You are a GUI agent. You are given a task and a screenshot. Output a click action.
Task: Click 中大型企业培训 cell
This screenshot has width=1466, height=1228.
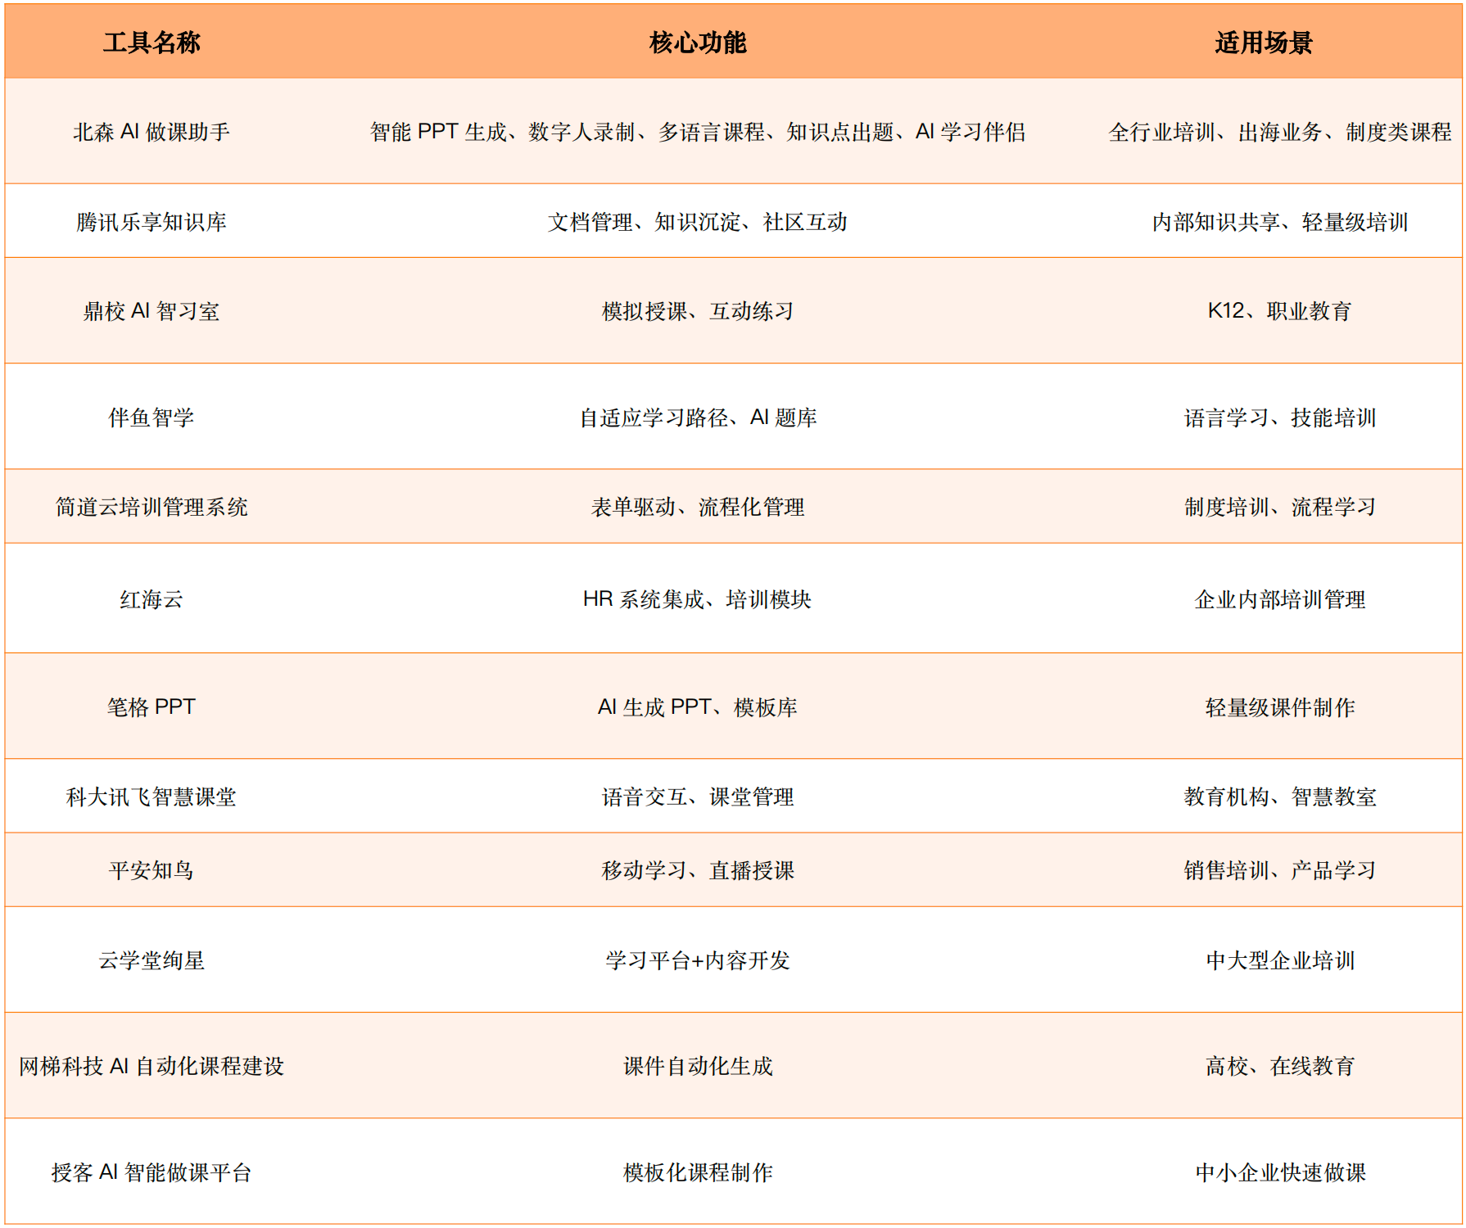(1279, 960)
